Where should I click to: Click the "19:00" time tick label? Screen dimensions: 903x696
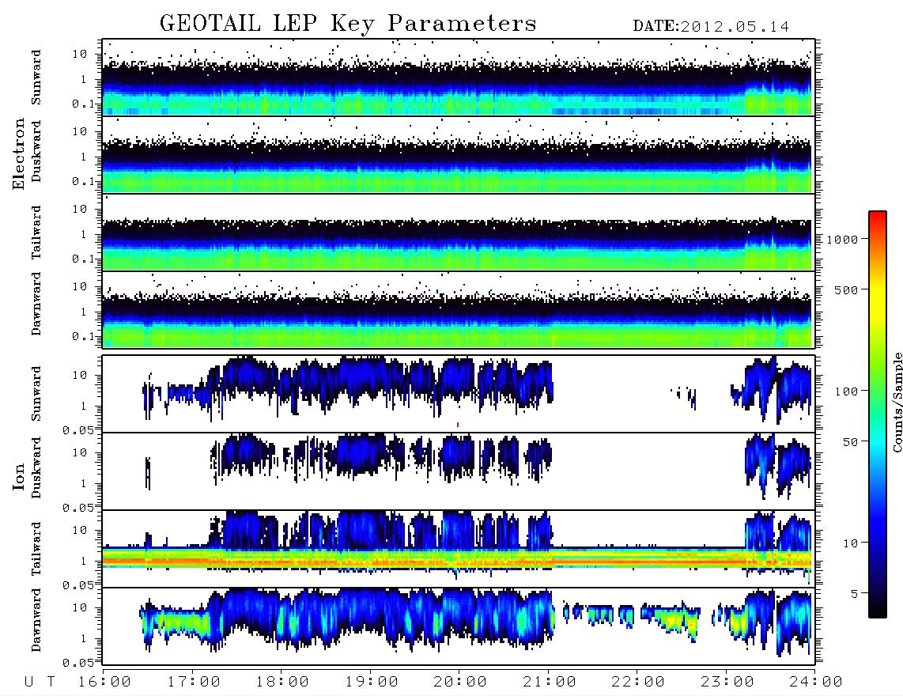(x=372, y=683)
